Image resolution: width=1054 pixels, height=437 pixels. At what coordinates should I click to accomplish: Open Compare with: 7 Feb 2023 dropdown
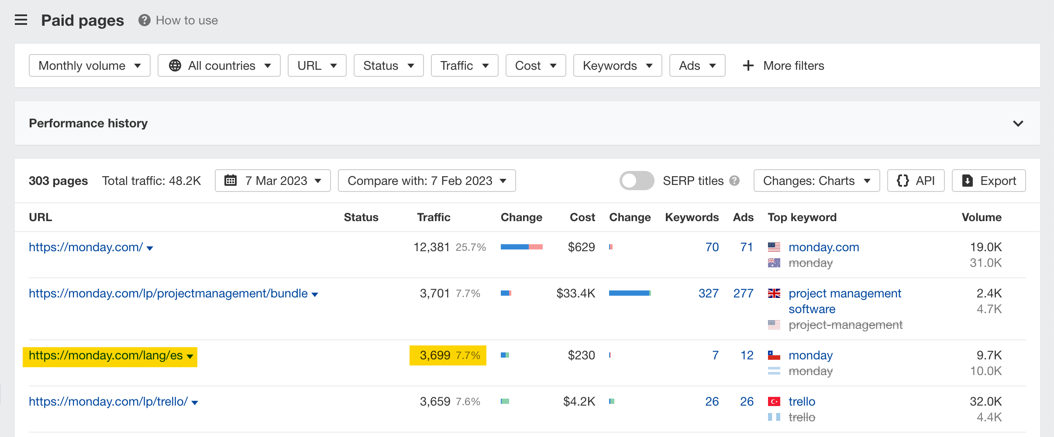(427, 181)
